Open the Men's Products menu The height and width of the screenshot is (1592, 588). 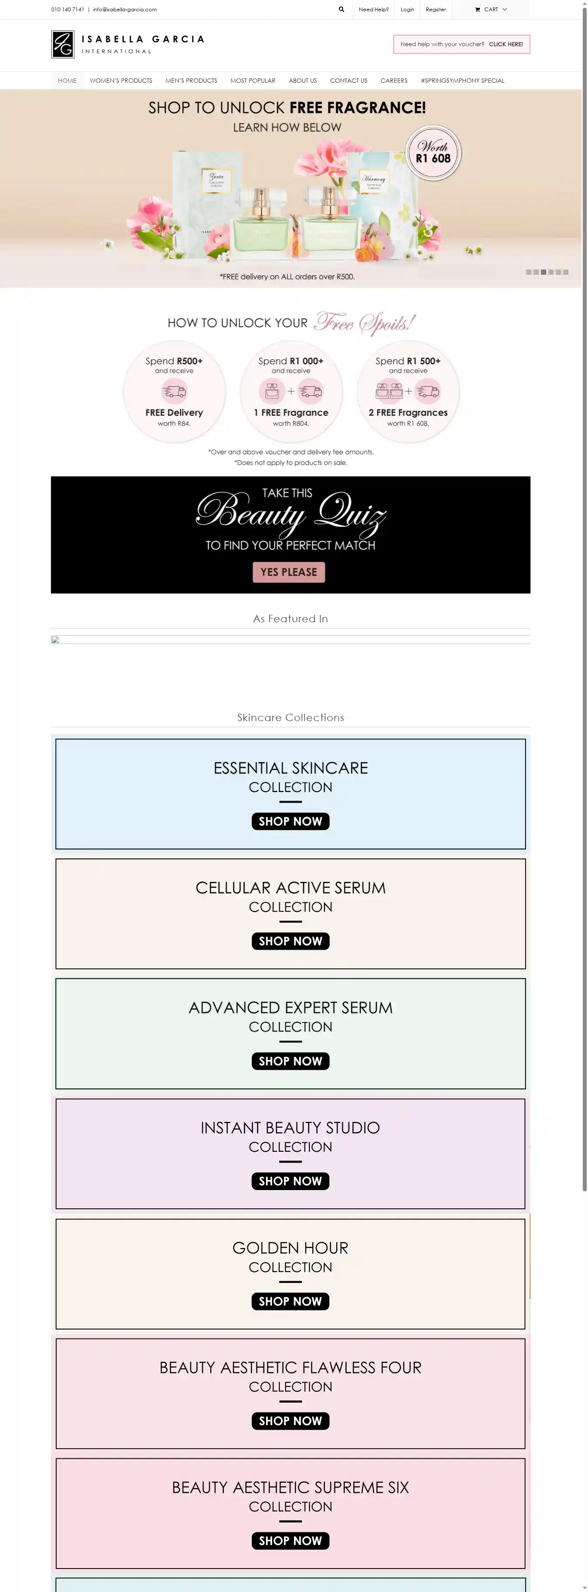pyautogui.click(x=191, y=81)
